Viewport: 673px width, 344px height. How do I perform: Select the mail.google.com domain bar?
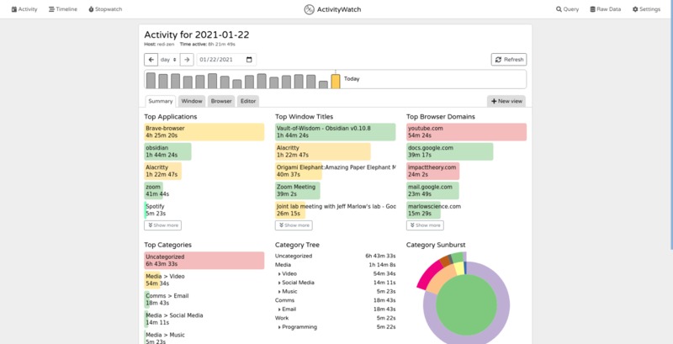click(x=432, y=190)
